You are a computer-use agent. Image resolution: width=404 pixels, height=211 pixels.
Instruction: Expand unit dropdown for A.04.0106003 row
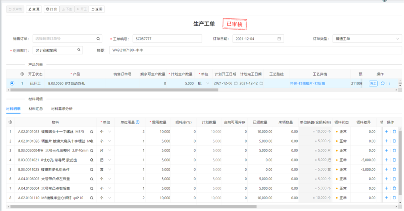tap(109, 179)
